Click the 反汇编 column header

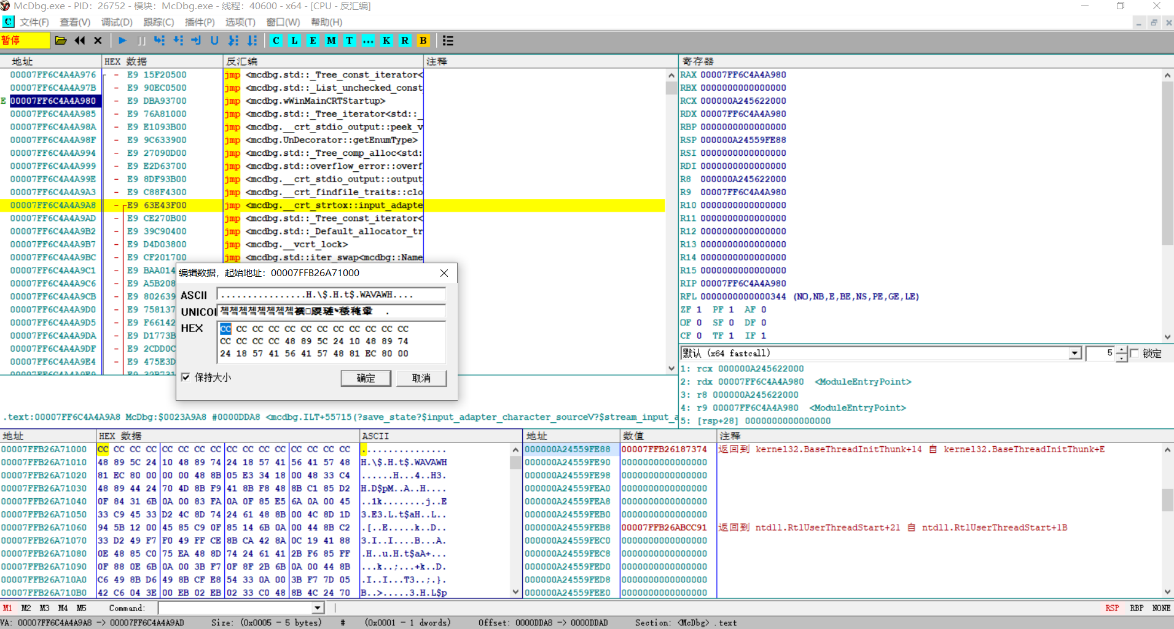coord(323,61)
